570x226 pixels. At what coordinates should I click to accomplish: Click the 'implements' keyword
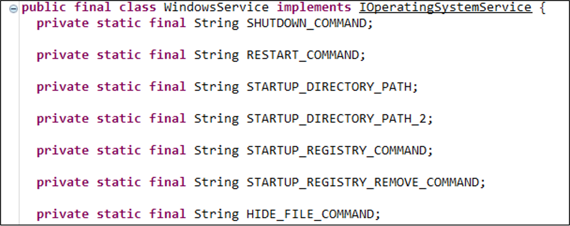[314, 8]
